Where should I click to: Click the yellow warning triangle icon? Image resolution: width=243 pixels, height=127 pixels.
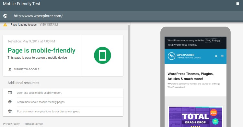pos(5,25)
